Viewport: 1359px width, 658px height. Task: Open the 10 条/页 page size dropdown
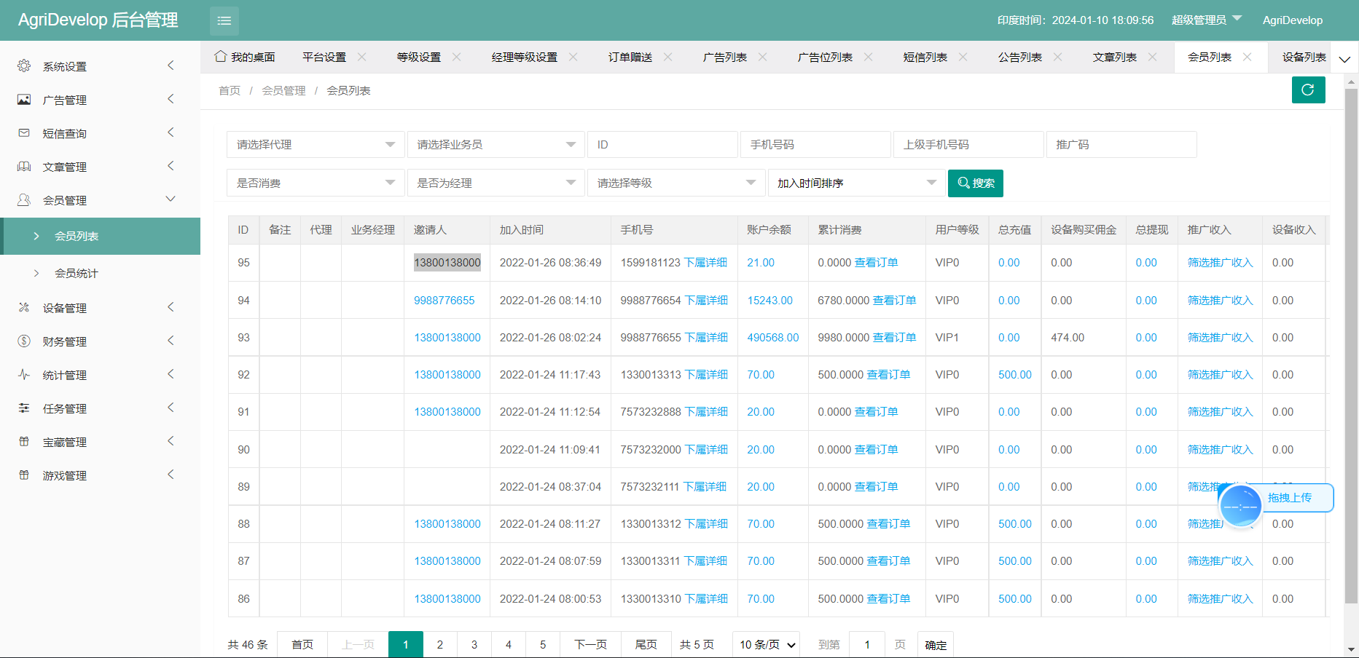pos(767,644)
